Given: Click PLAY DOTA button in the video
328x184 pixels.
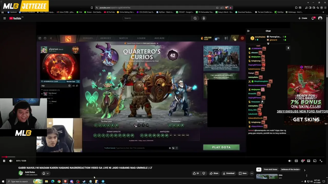Looking at the screenshot, I should click(x=221, y=147).
